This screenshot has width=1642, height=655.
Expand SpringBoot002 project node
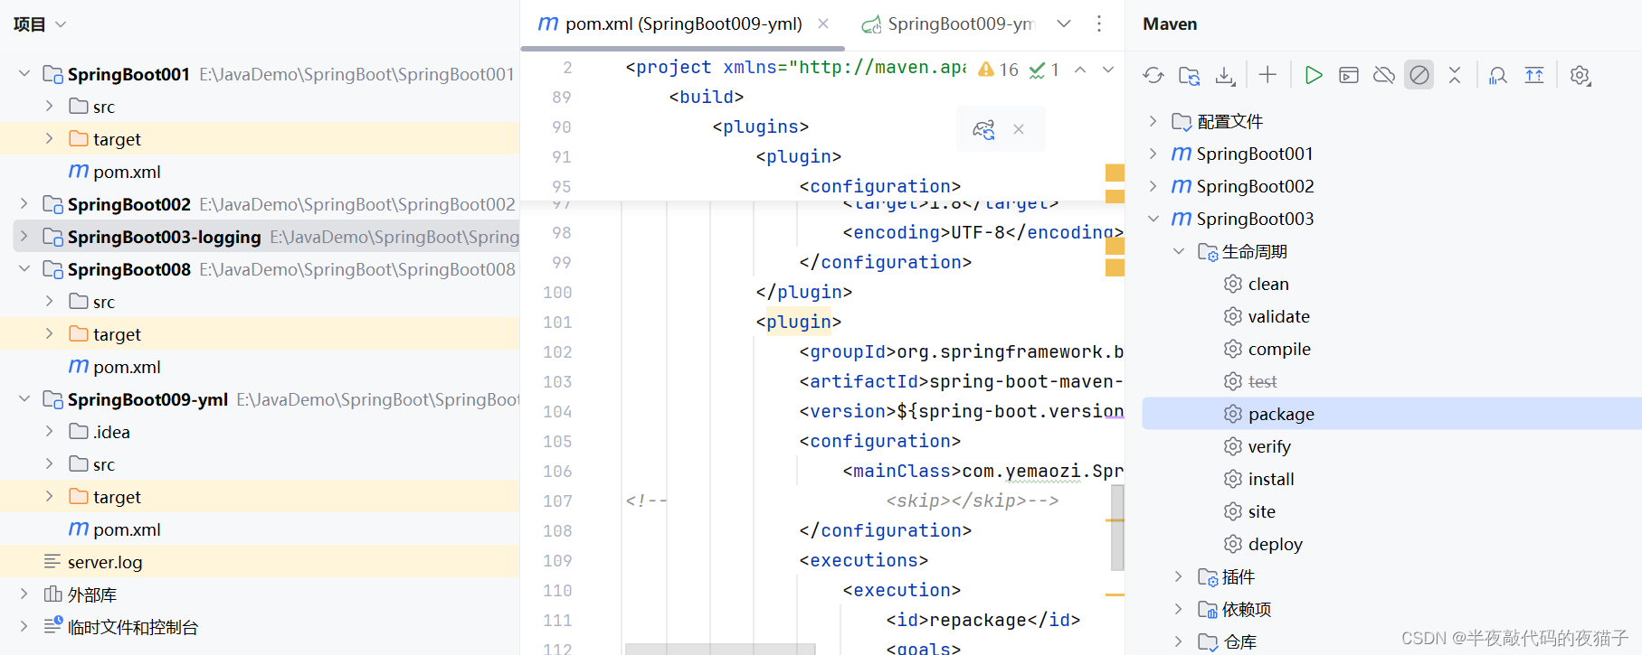[24, 203]
